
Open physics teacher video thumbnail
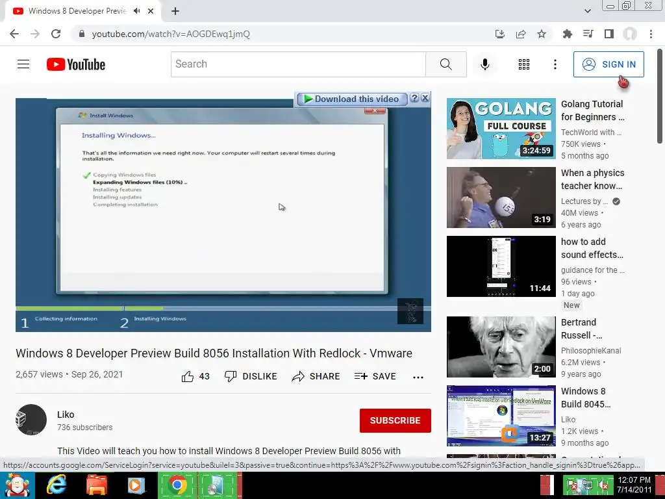pyautogui.click(x=501, y=198)
